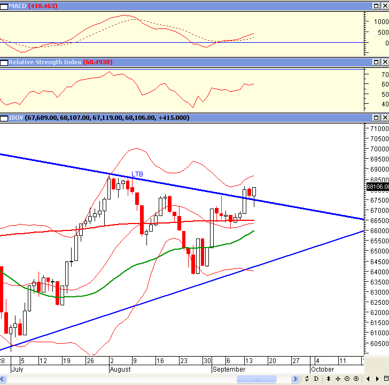The height and width of the screenshot is (385, 389).
Task: Click the rescale Y-axis icon with curved arrows
Action: point(307,379)
